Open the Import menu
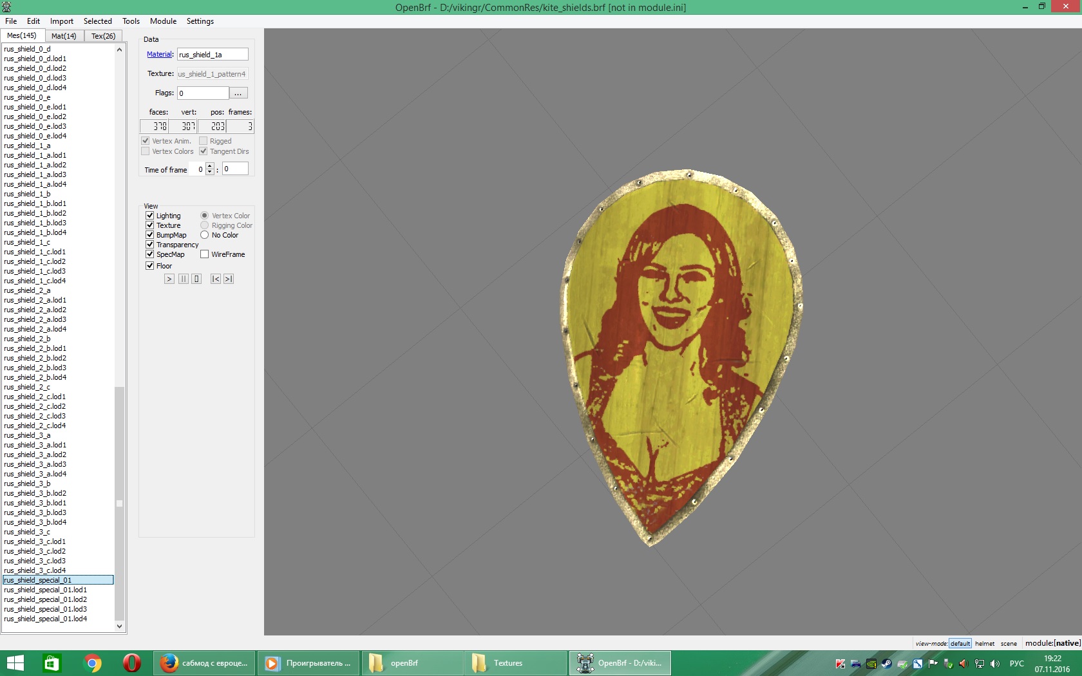Image resolution: width=1082 pixels, height=676 pixels. tap(62, 21)
